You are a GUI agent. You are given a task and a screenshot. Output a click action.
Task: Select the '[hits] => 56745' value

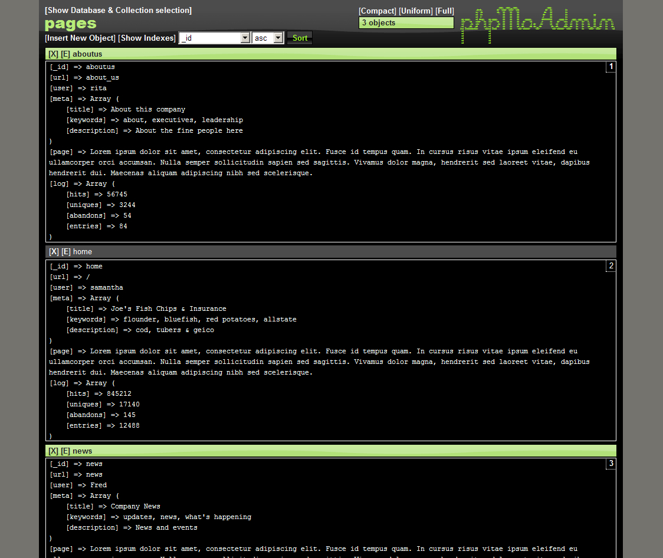click(97, 195)
